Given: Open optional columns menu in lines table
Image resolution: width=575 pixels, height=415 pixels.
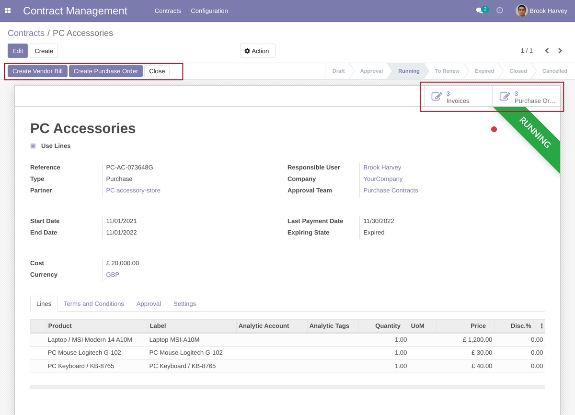Looking at the screenshot, I should point(541,326).
